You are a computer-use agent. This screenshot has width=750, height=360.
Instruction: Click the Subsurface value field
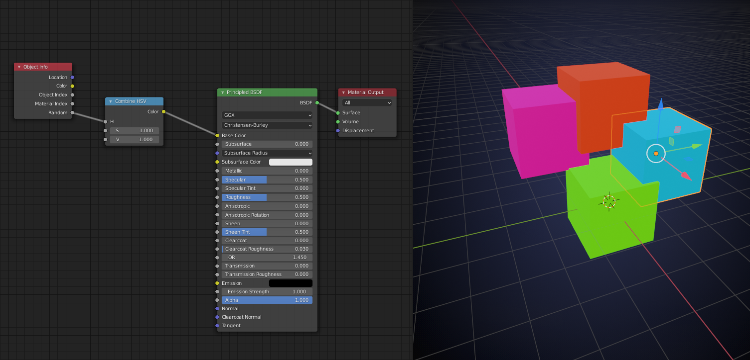[x=267, y=144]
